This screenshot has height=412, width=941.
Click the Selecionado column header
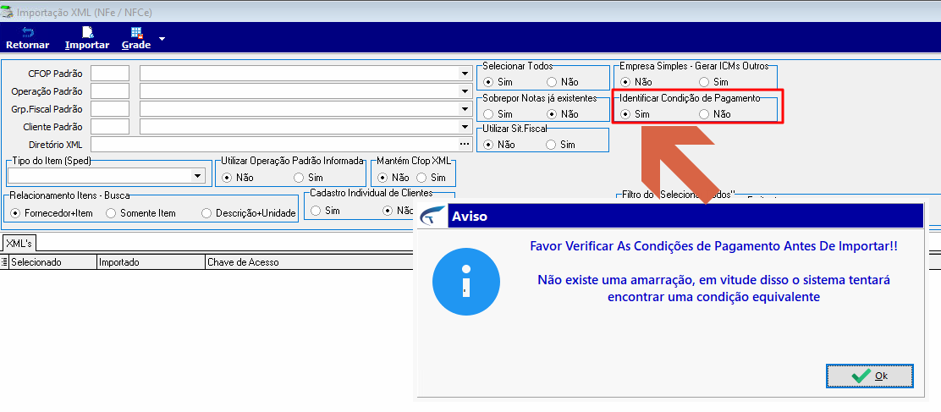tap(52, 262)
